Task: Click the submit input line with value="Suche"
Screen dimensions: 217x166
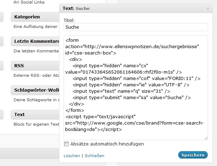Action: tap(132, 97)
